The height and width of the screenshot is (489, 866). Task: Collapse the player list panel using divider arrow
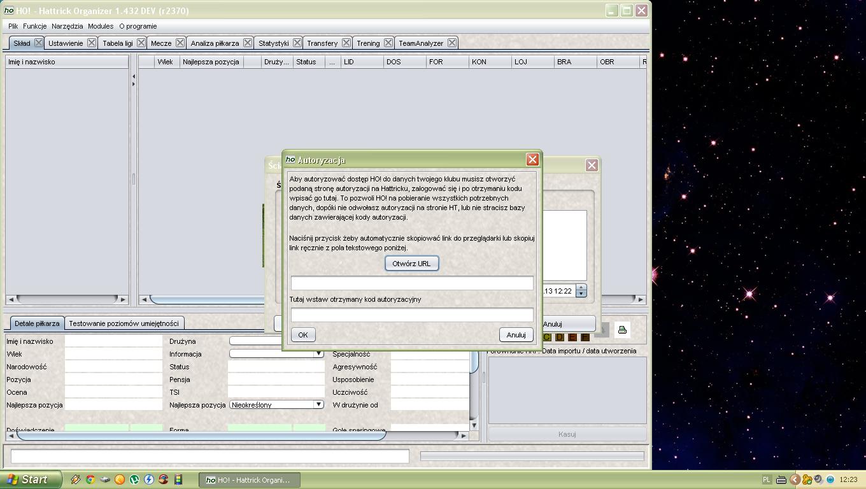point(133,76)
